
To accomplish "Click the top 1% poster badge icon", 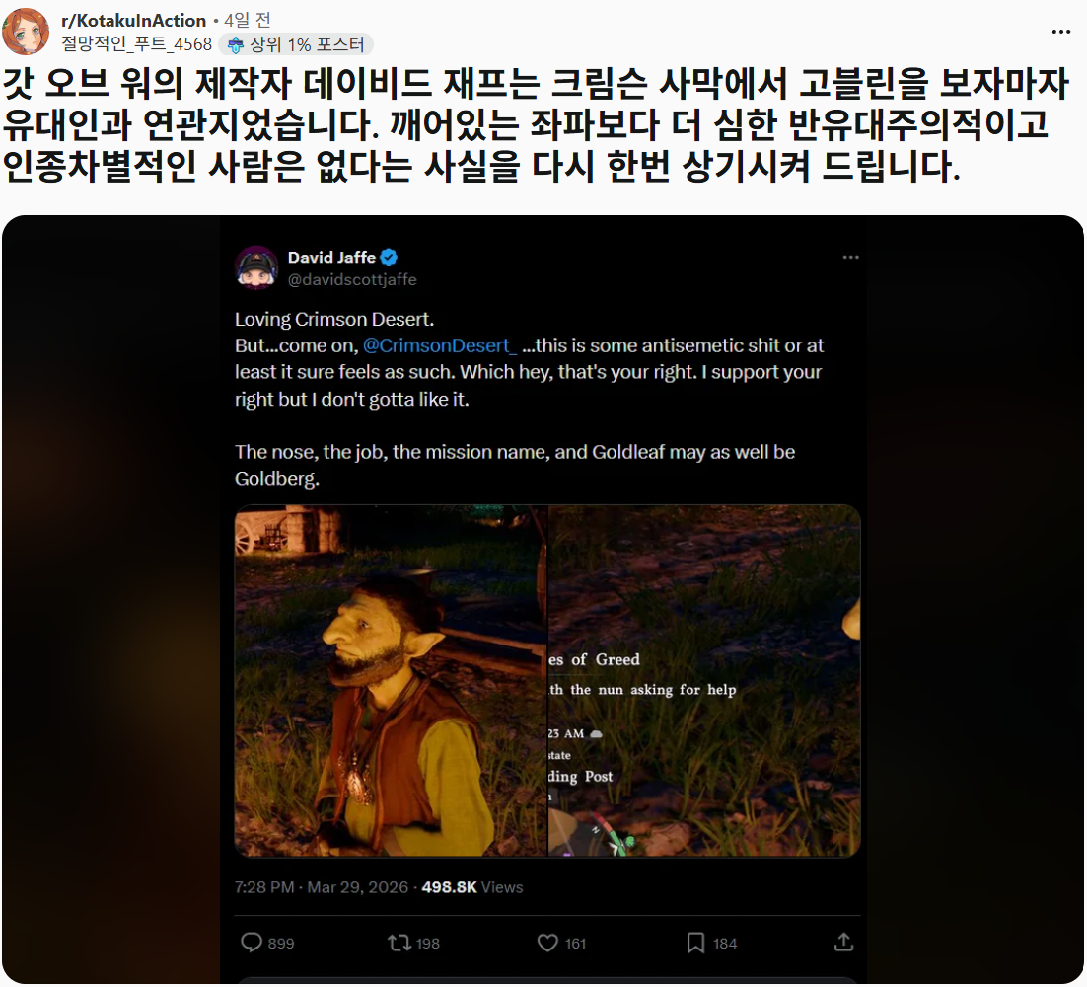I will [x=236, y=45].
